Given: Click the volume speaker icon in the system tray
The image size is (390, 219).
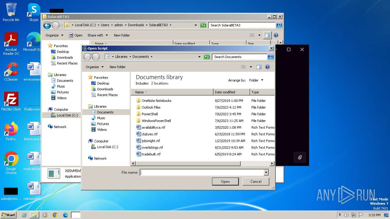Looking at the screenshot, I should coord(346,215).
